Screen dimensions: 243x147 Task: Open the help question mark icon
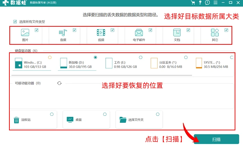tap(207, 2)
